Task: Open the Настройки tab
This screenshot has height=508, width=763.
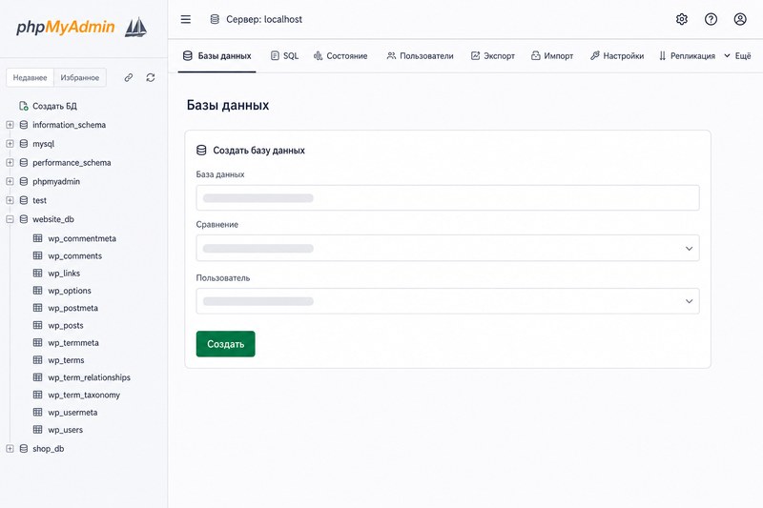Action: click(x=616, y=56)
